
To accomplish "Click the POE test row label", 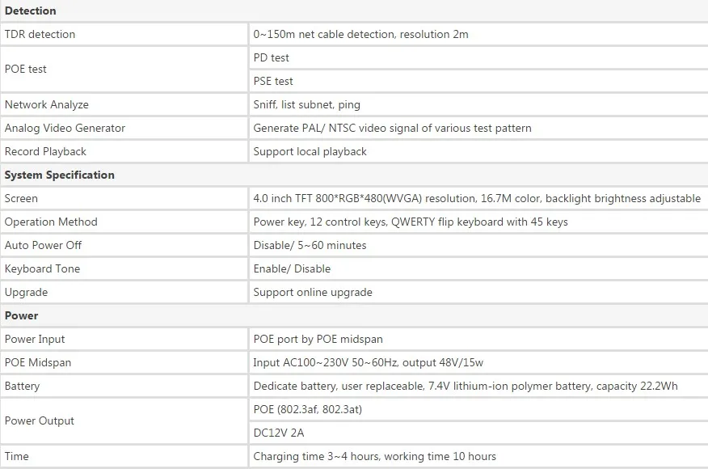I will (25, 69).
